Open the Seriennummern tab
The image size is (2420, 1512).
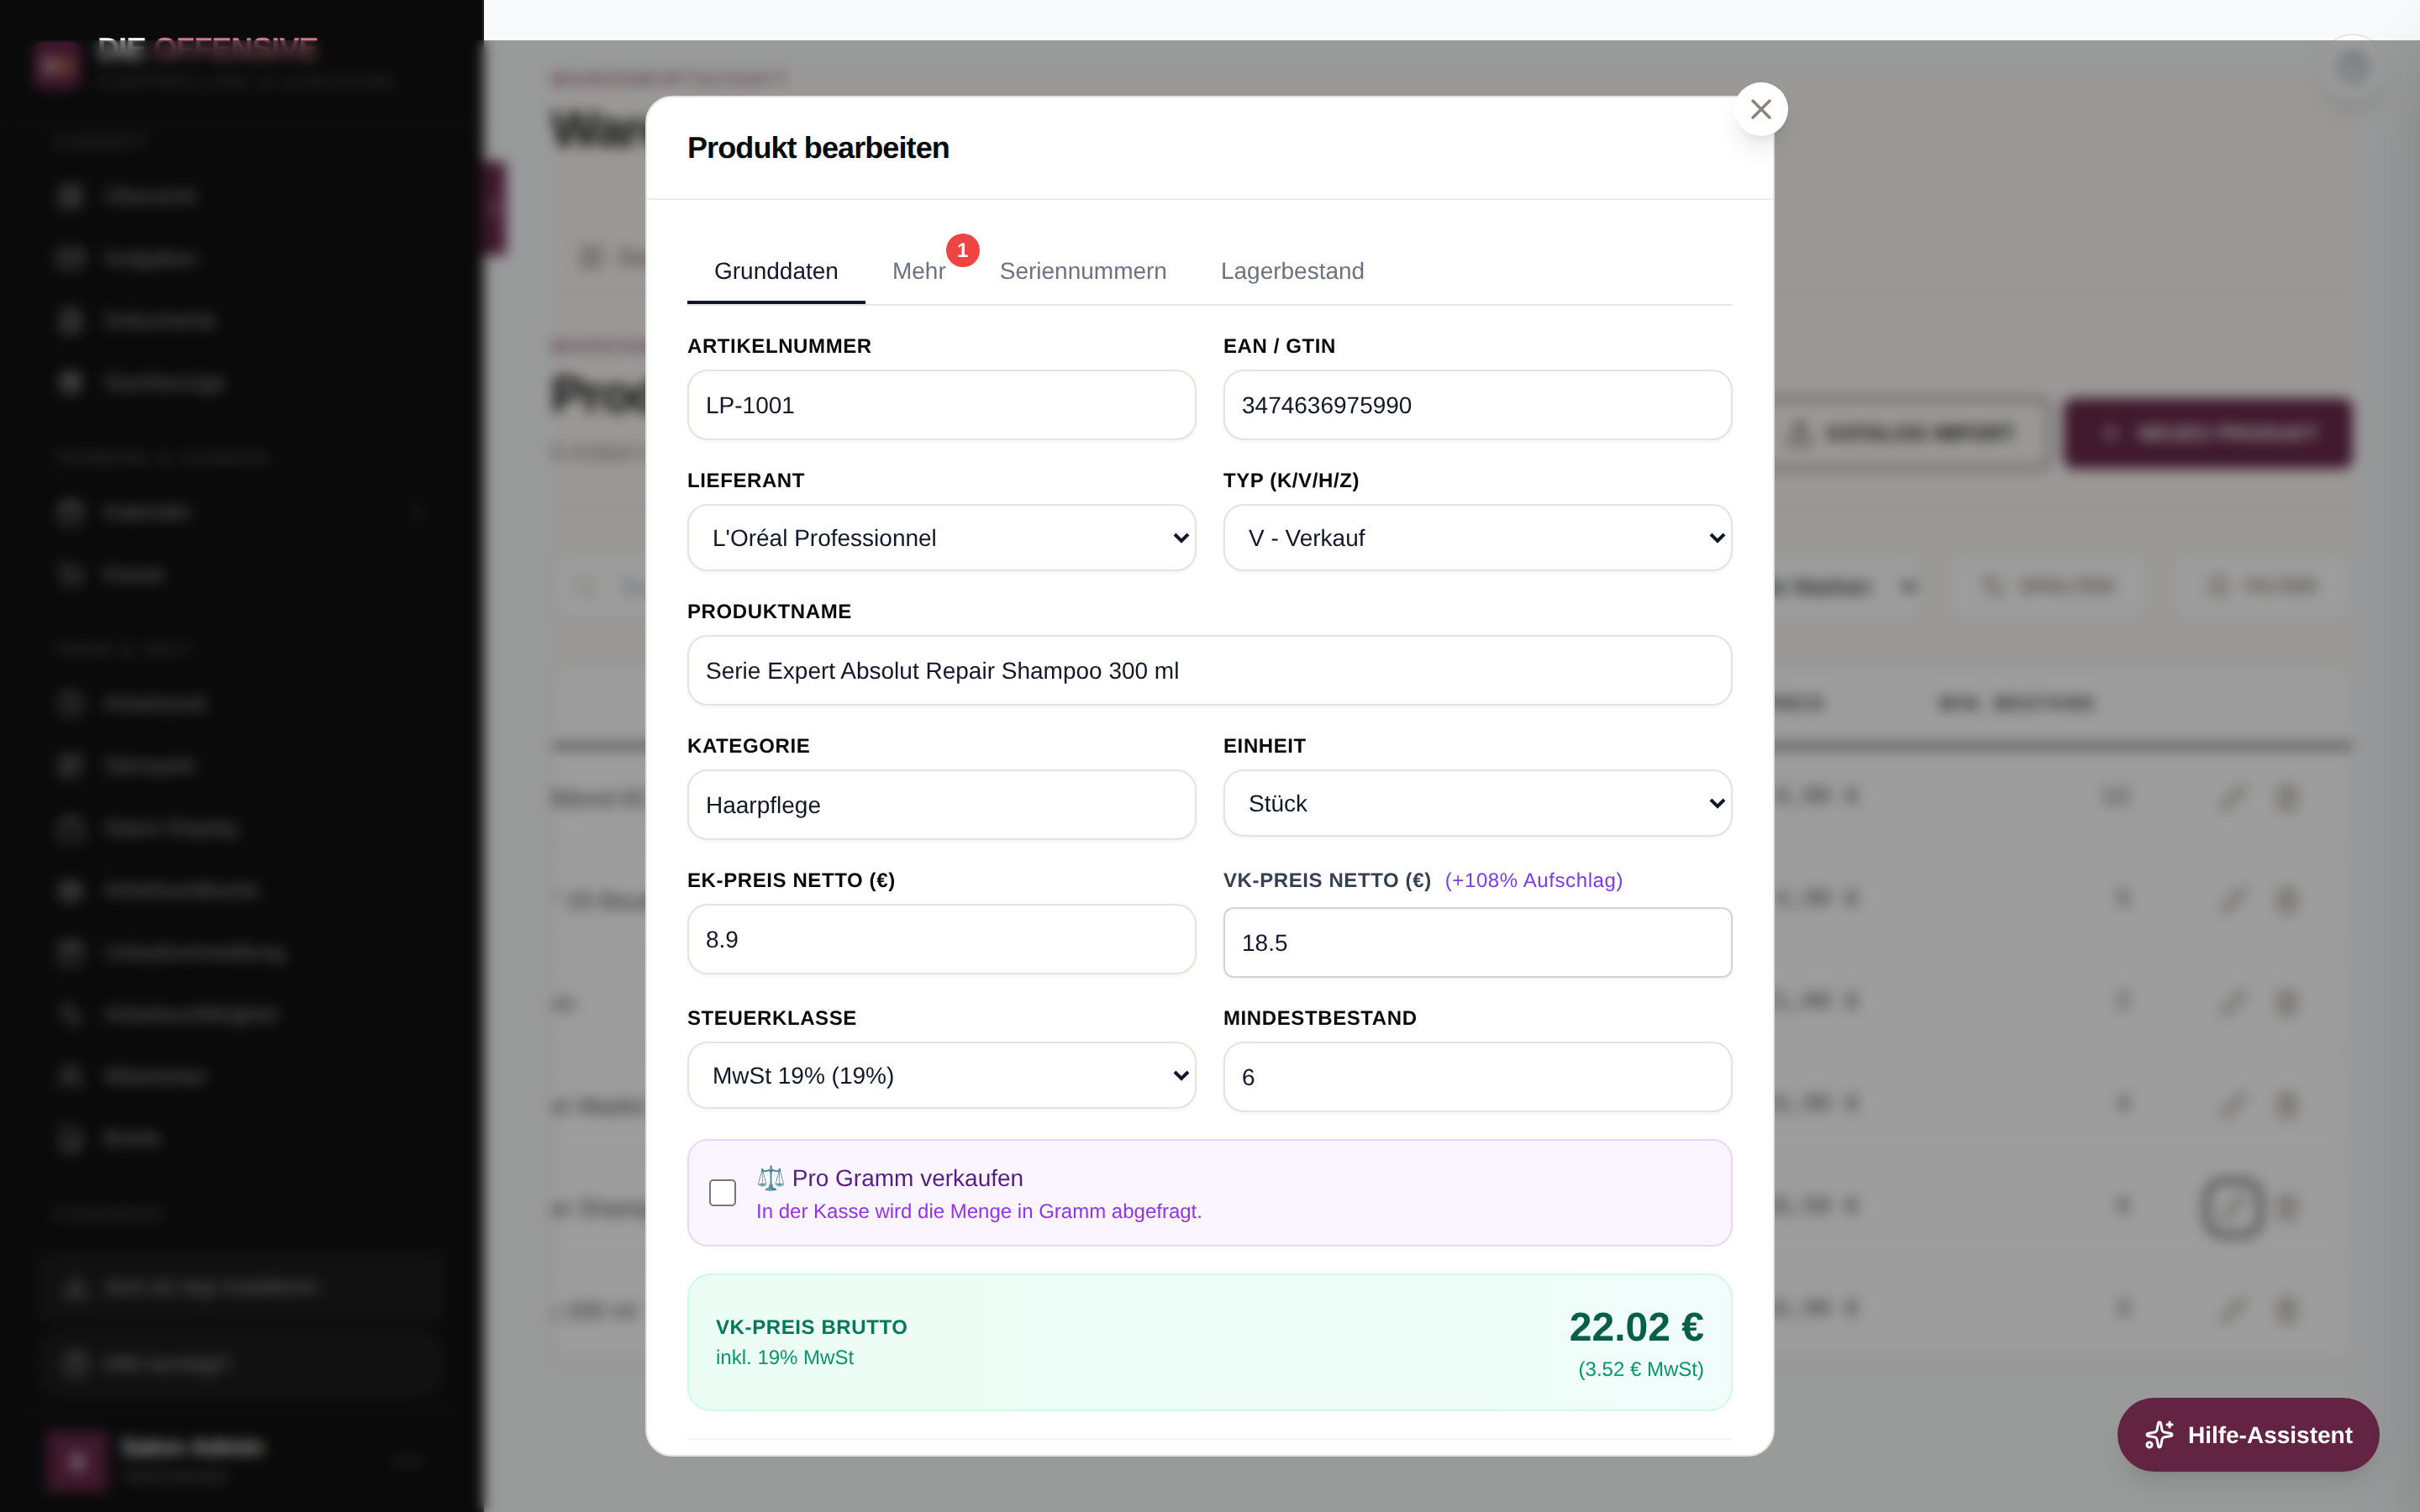(x=1082, y=271)
